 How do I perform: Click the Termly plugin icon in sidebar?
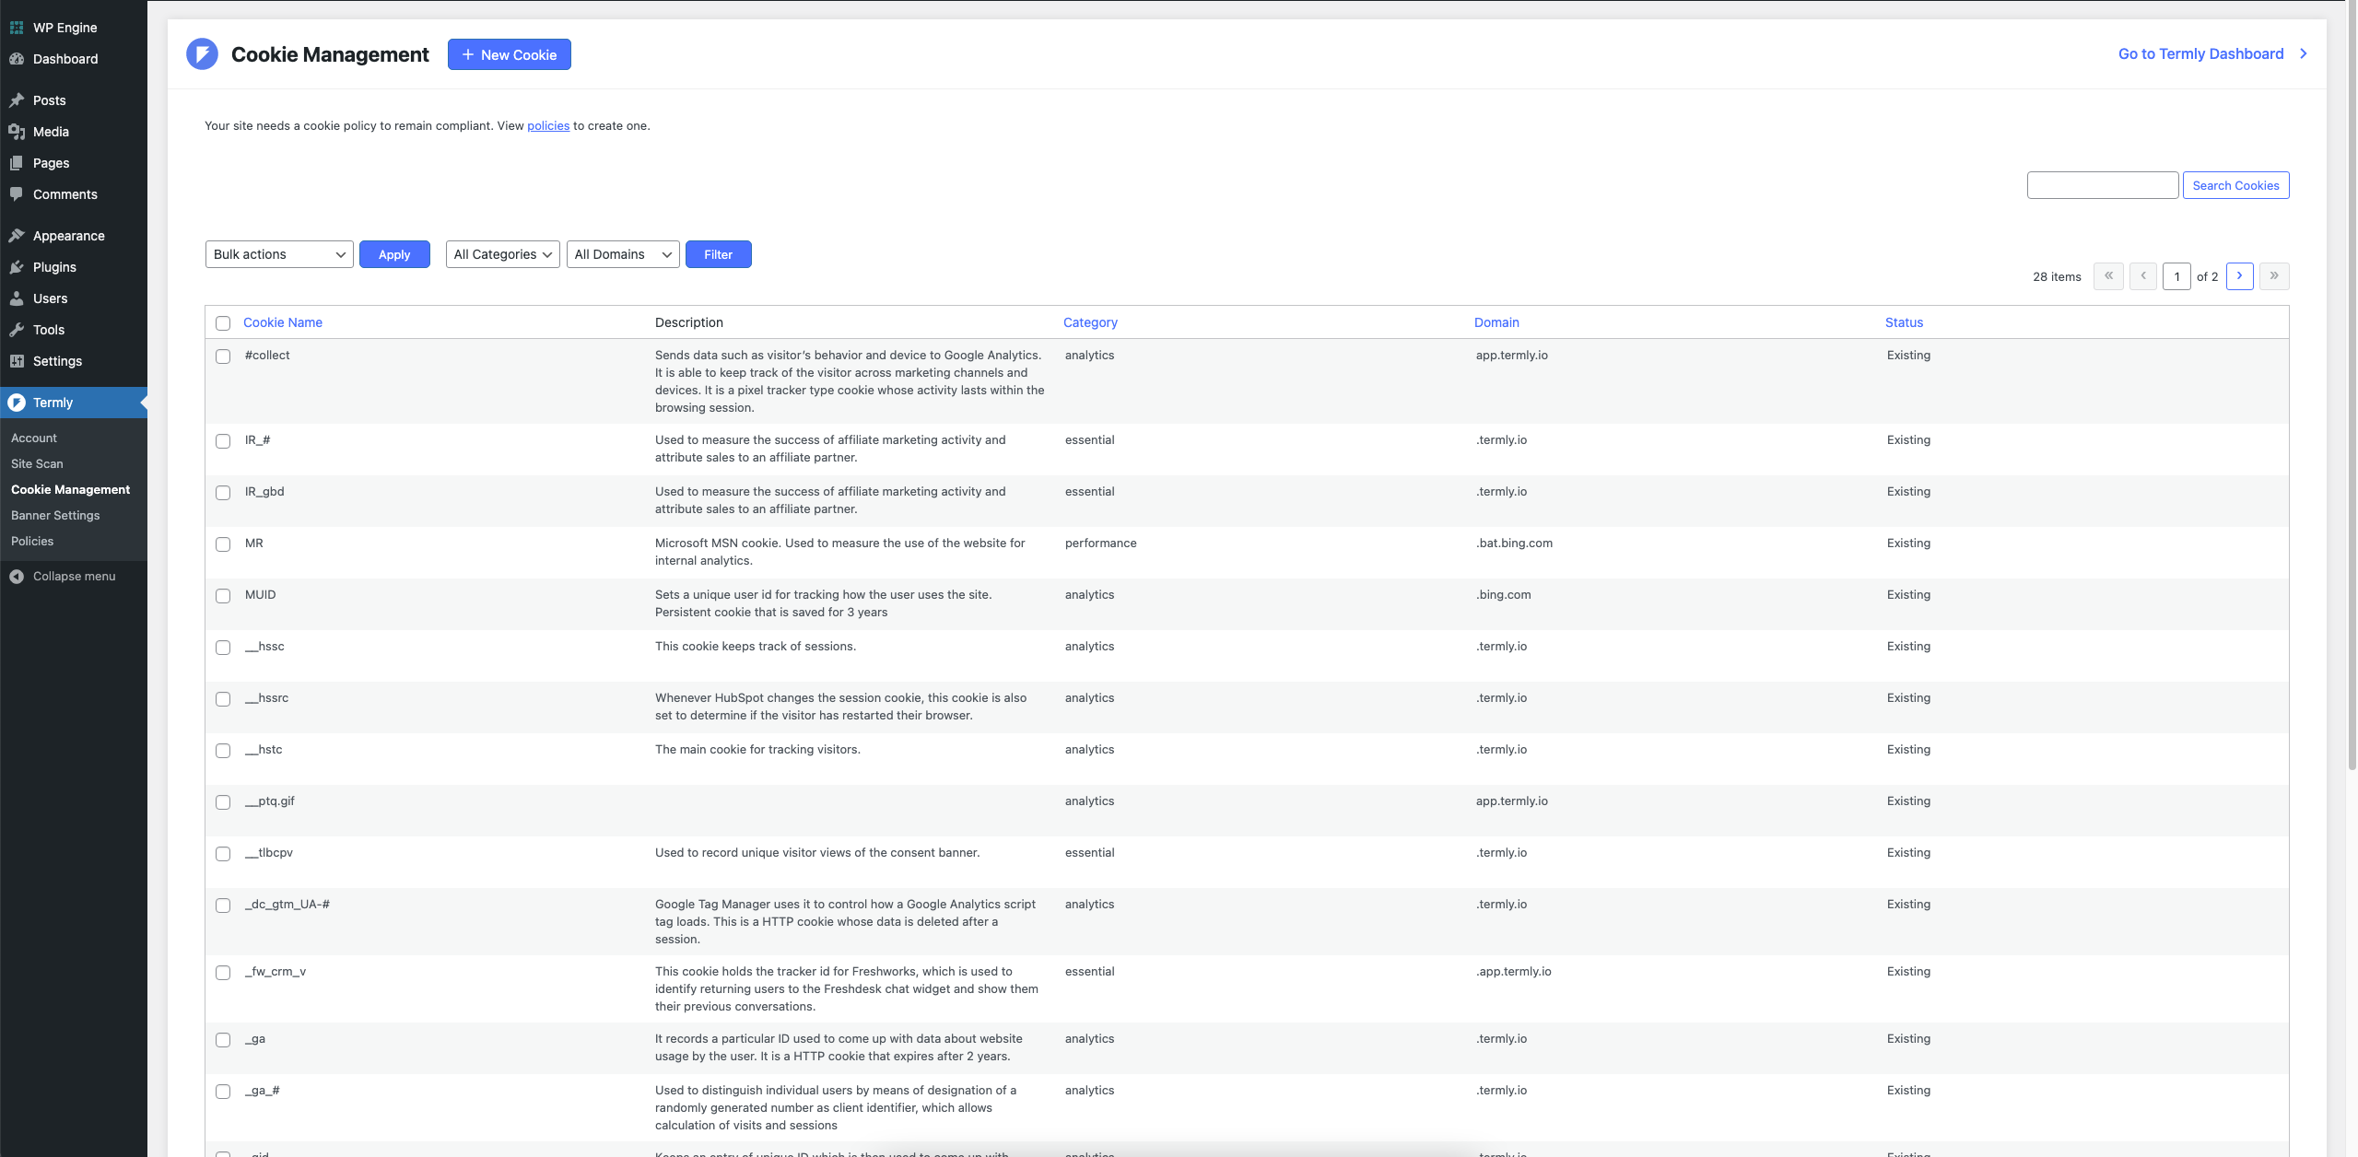click(18, 402)
